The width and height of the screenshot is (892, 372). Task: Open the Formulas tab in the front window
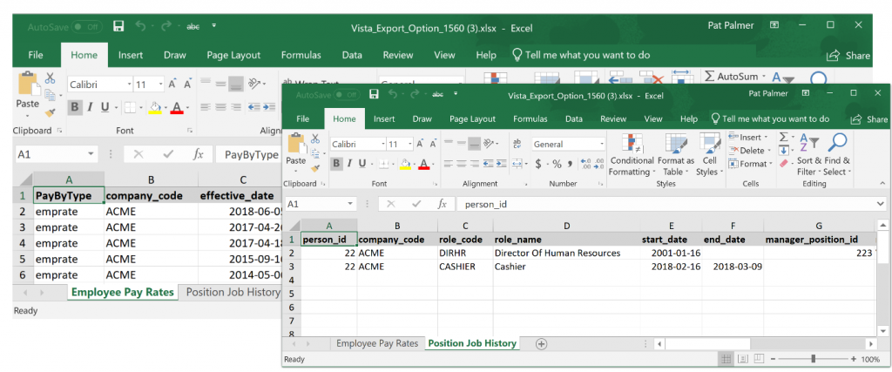(x=530, y=118)
